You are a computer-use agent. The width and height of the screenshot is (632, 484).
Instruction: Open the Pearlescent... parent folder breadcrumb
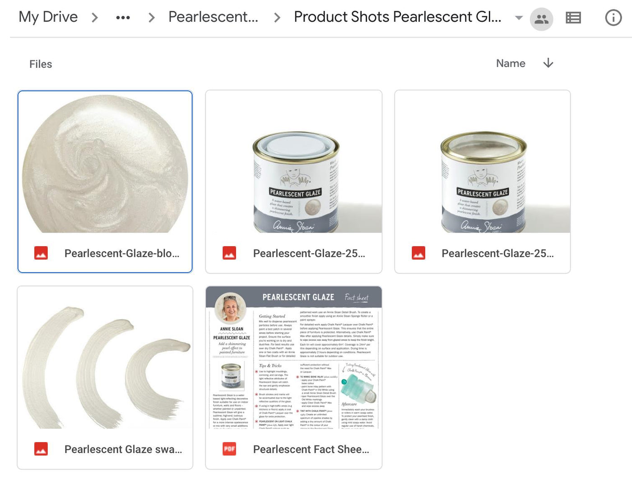[x=213, y=17]
